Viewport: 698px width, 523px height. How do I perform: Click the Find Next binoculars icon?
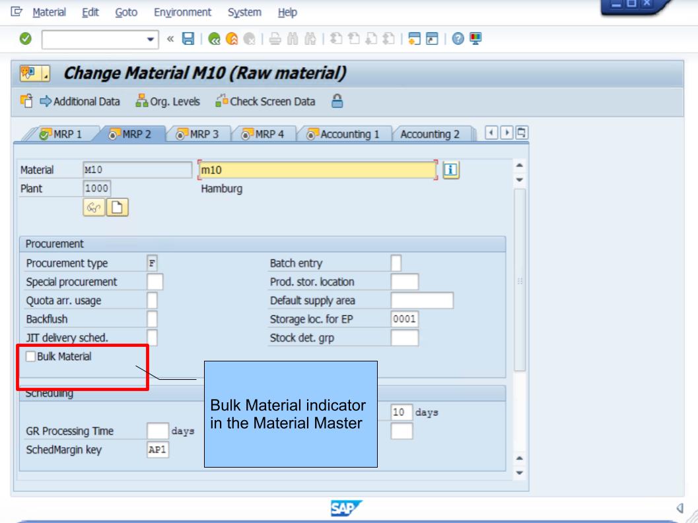[310, 39]
